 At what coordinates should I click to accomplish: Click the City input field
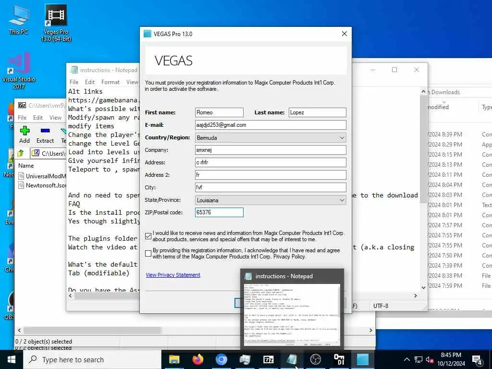pos(271,187)
